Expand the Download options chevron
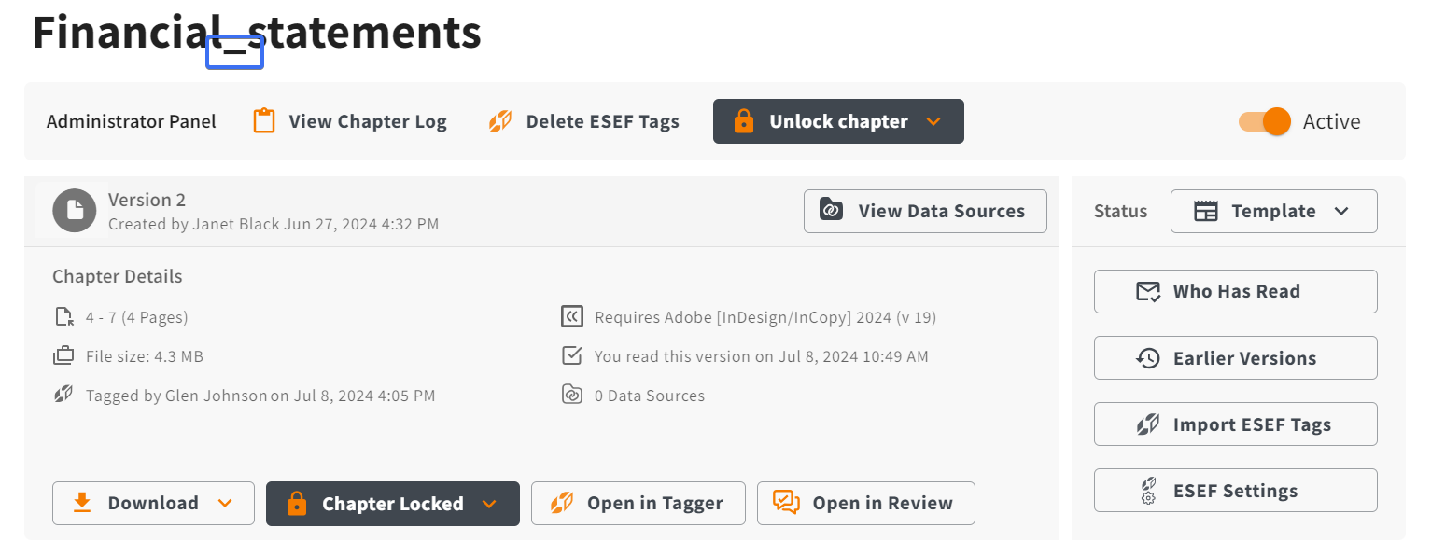This screenshot has width=1431, height=556. click(225, 503)
